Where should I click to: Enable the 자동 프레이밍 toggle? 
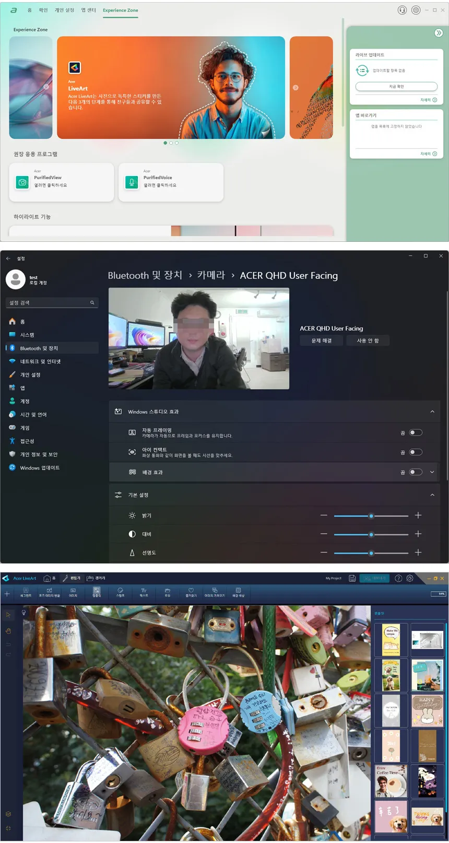click(x=416, y=432)
